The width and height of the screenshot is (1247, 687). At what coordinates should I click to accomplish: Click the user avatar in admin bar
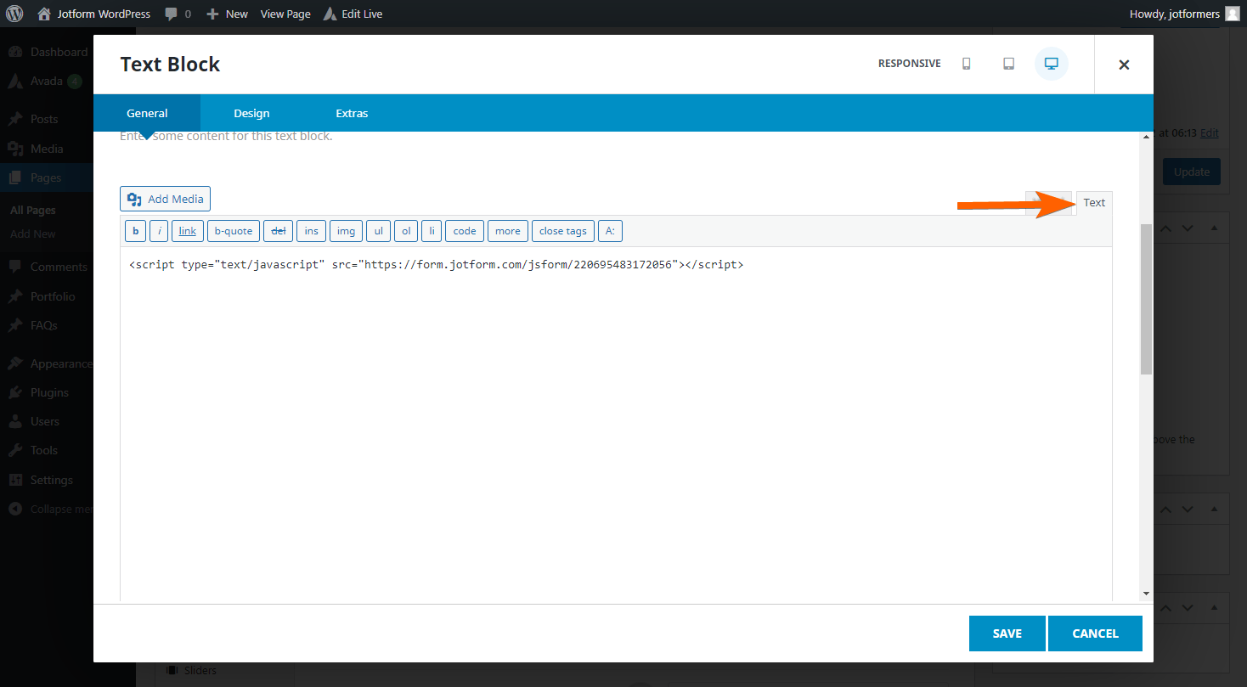[1232, 14]
